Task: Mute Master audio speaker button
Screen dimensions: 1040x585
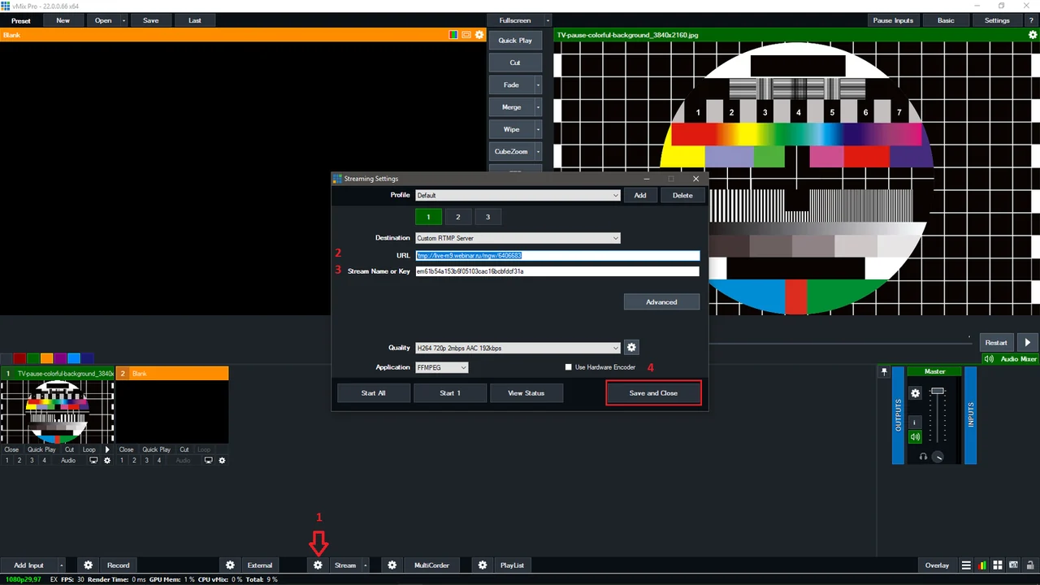Action: click(915, 437)
